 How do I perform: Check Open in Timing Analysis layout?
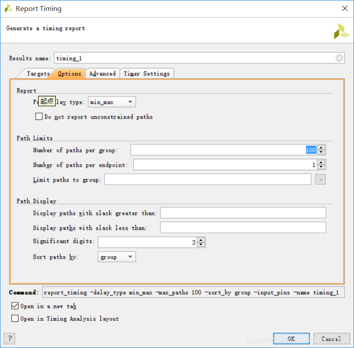pyautogui.click(x=15, y=318)
